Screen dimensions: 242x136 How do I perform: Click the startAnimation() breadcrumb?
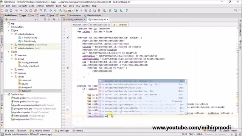100,25
